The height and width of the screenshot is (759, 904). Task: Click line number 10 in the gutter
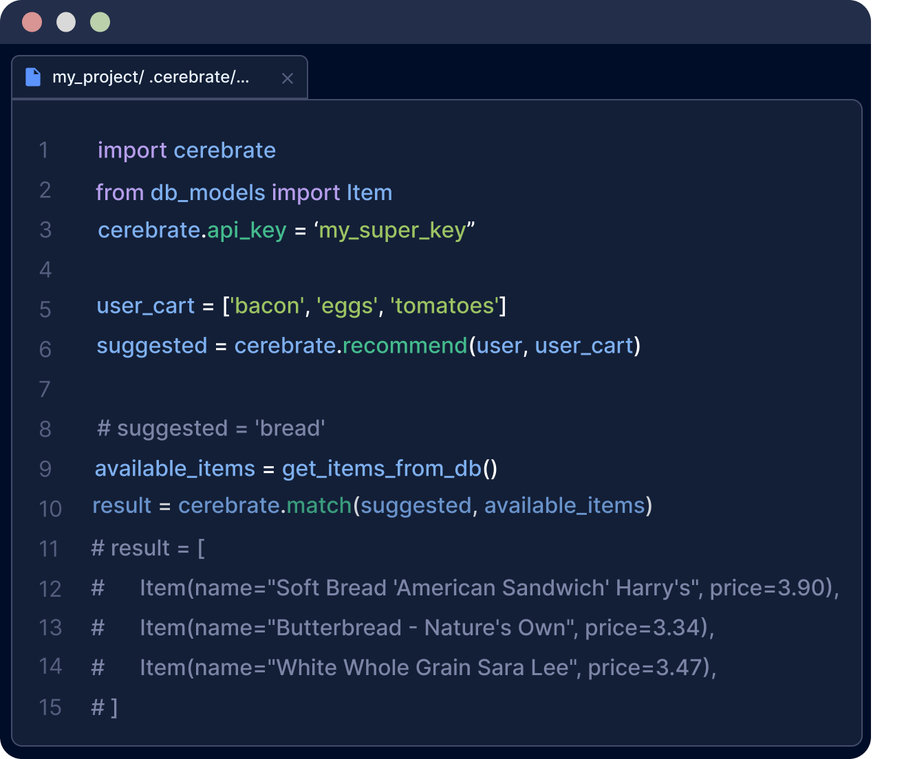coord(50,509)
